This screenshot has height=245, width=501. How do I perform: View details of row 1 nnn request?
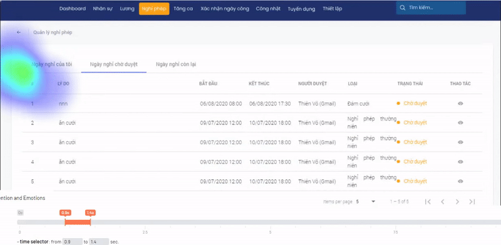pyautogui.click(x=460, y=103)
